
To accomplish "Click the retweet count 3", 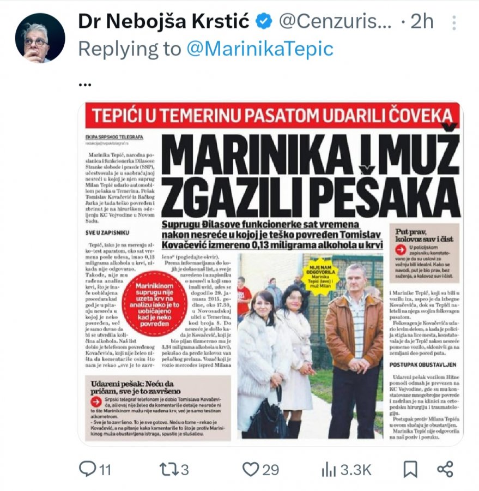I will point(185,470).
